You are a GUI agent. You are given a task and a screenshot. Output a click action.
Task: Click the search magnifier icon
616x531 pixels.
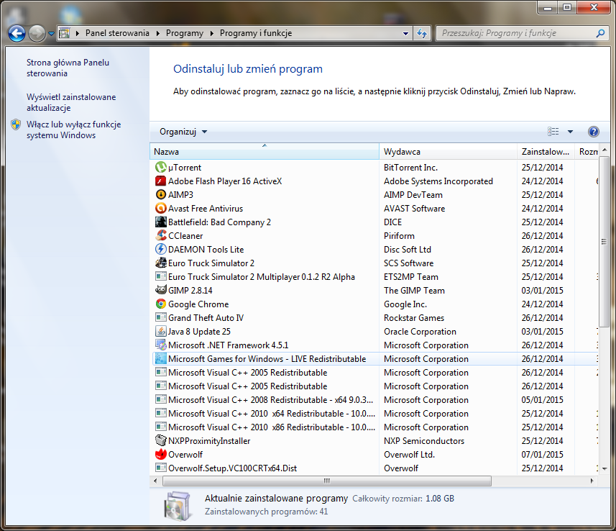600,33
